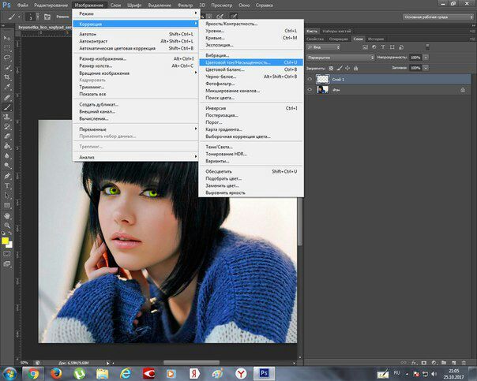477x381 pixels.
Task: Select the Rectangle shape tool
Action: point(7,205)
